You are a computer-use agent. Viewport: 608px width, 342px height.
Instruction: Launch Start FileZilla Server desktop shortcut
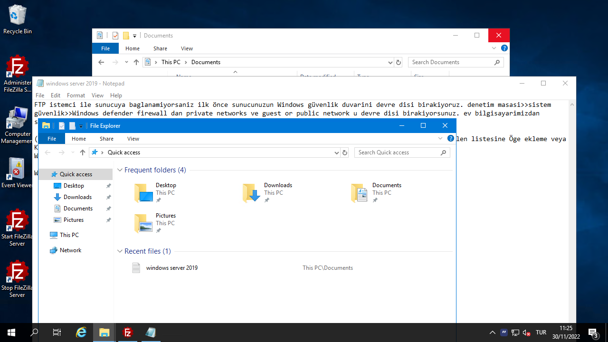[x=17, y=228]
